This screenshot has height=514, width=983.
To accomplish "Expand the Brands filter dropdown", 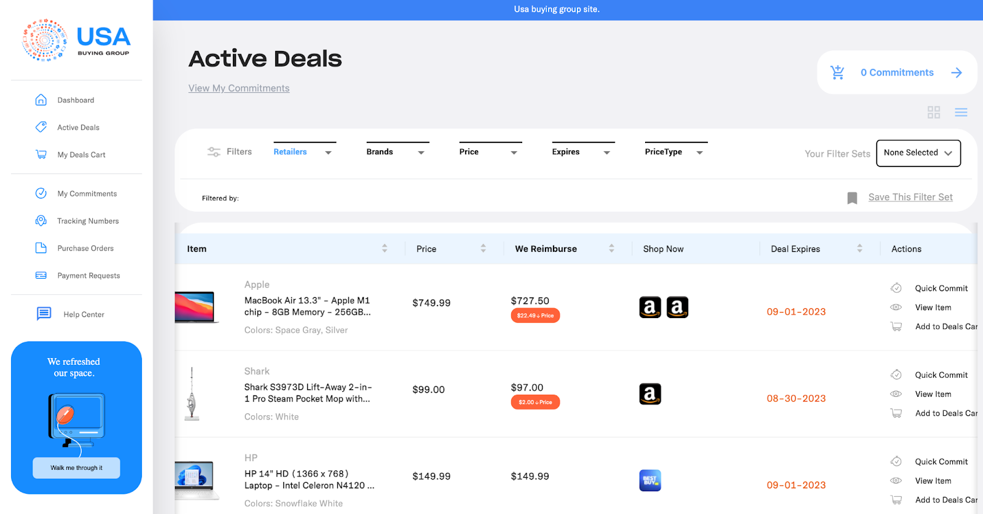I will point(398,152).
